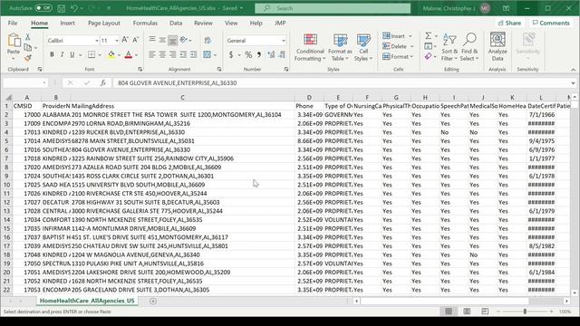Image resolution: width=580 pixels, height=326 pixels.
Task: Adjust the zoom slider
Action: tap(525, 312)
